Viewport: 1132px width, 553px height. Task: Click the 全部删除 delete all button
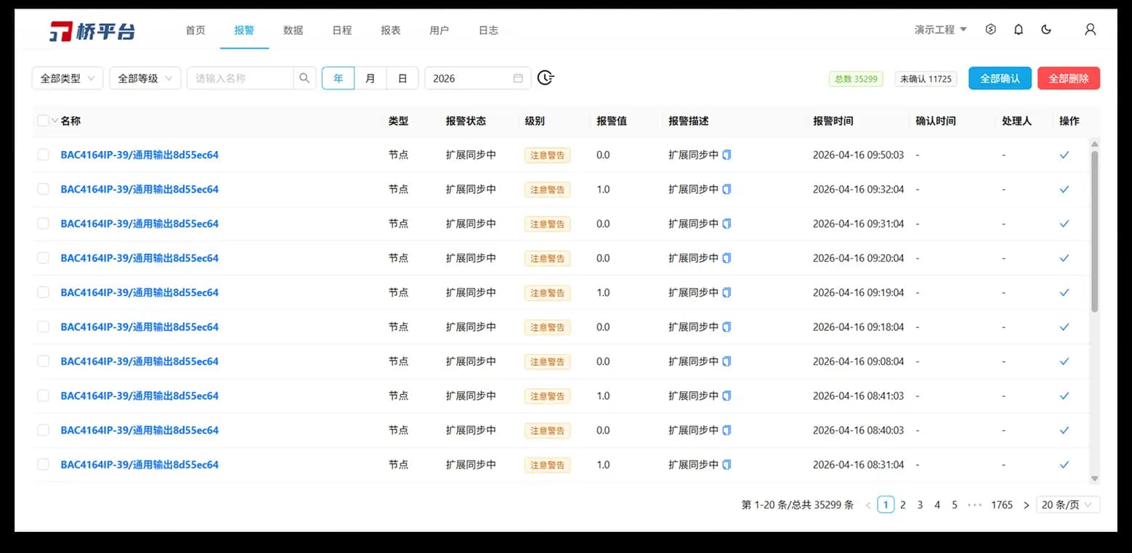pyautogui.click(x=1069, y=78)
